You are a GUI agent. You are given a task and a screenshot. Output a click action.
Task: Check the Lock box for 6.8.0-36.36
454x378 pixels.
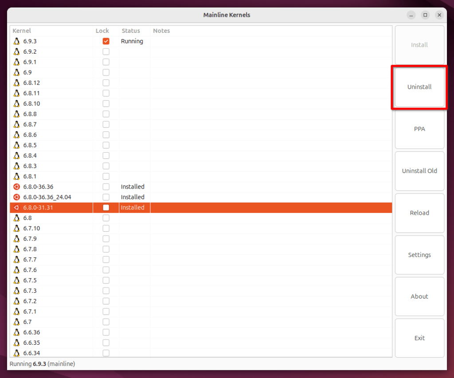tap(106, 187)
